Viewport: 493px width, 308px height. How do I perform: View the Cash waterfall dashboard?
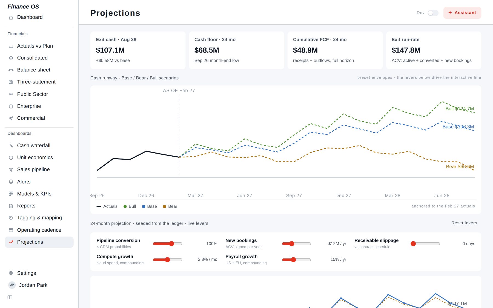pos(39,146)
